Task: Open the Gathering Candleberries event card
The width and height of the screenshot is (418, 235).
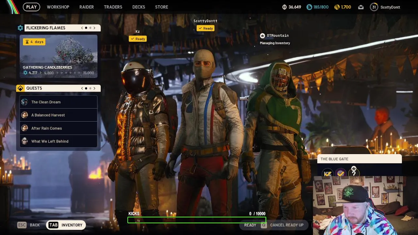Action: [x=58, y=56]
